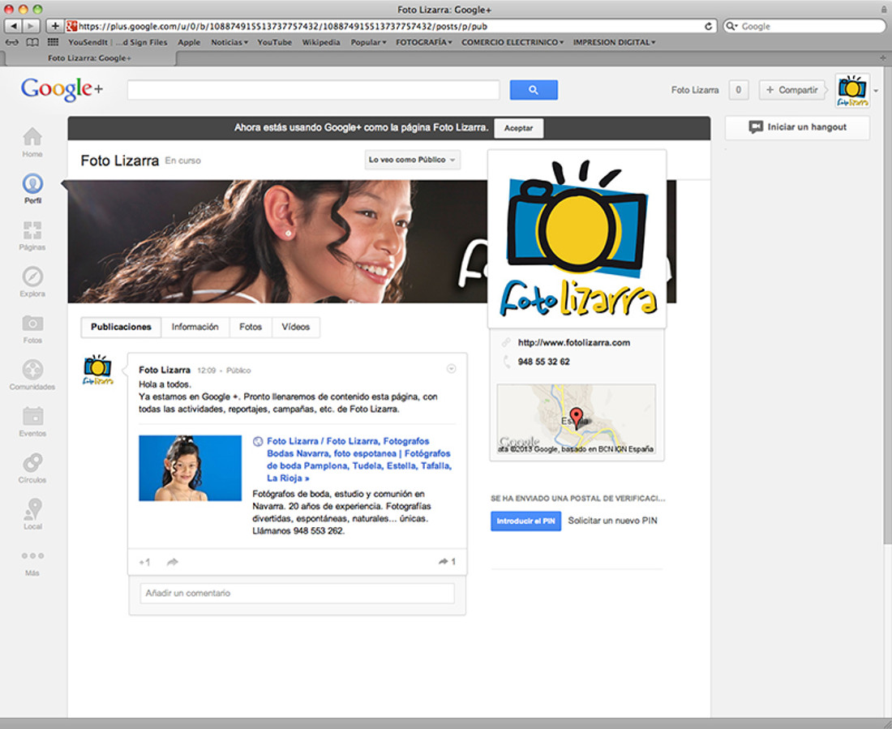Select the Publicaciones tab
Viewport: 892px width, 729px height.
[121, 328]
